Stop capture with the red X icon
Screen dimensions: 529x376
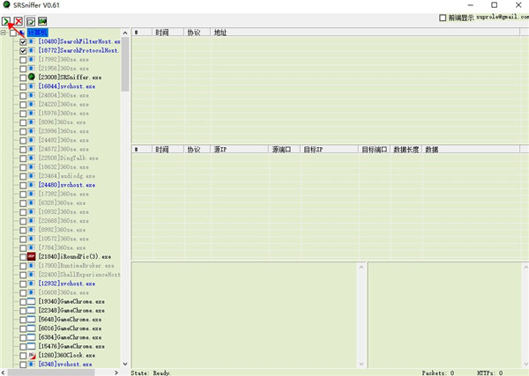pyautogui.click(x=19, y=20)
